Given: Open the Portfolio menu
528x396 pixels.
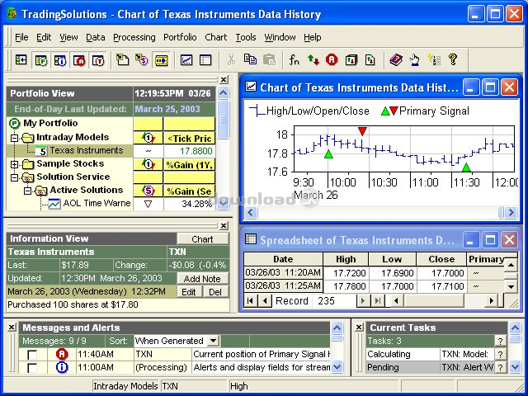Looking at the screenshot, I should coord(180,37).
